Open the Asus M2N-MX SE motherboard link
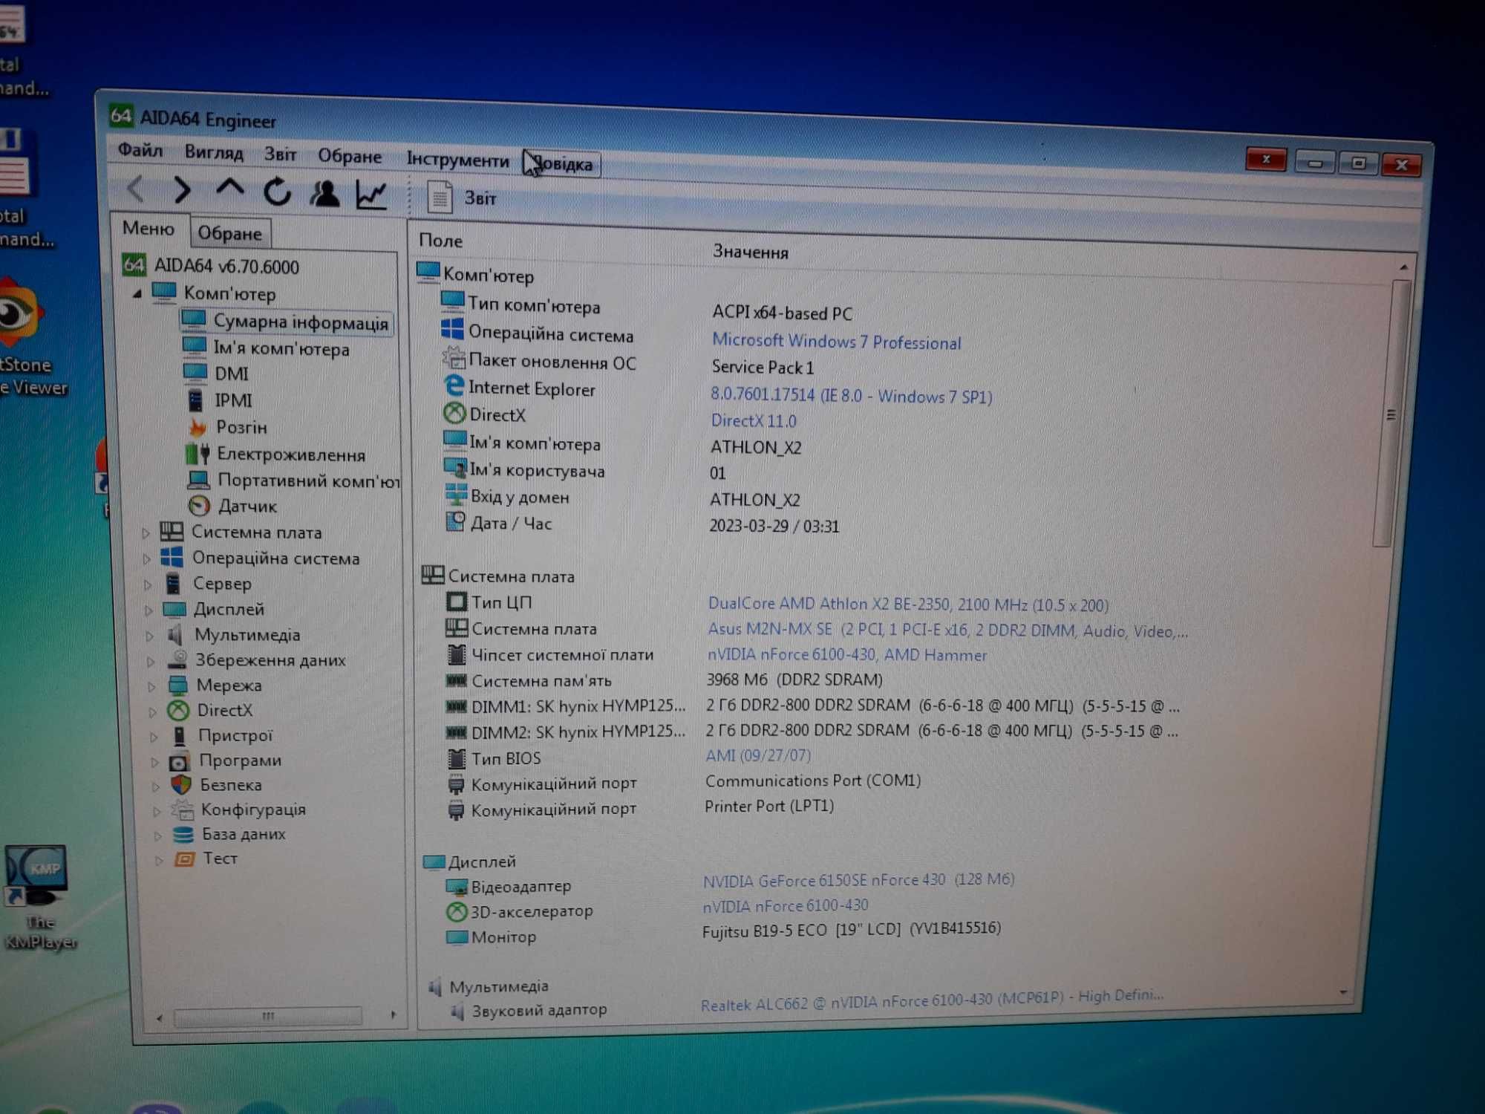The width and height of the screenshot is (1485, 1114). pyautogui.click(x=947, y=631)
